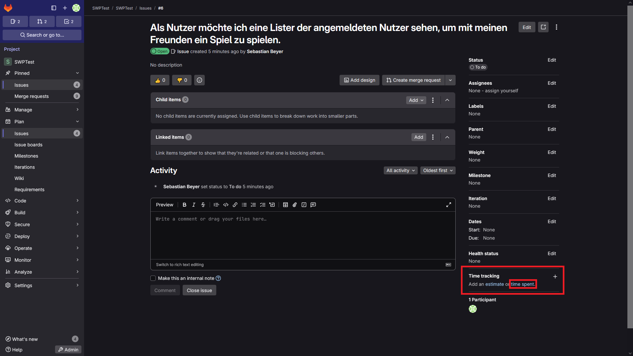Check the internal note checkbox
Image resolution: width=633 pixels, height=356 pixels.
[153, 278]
